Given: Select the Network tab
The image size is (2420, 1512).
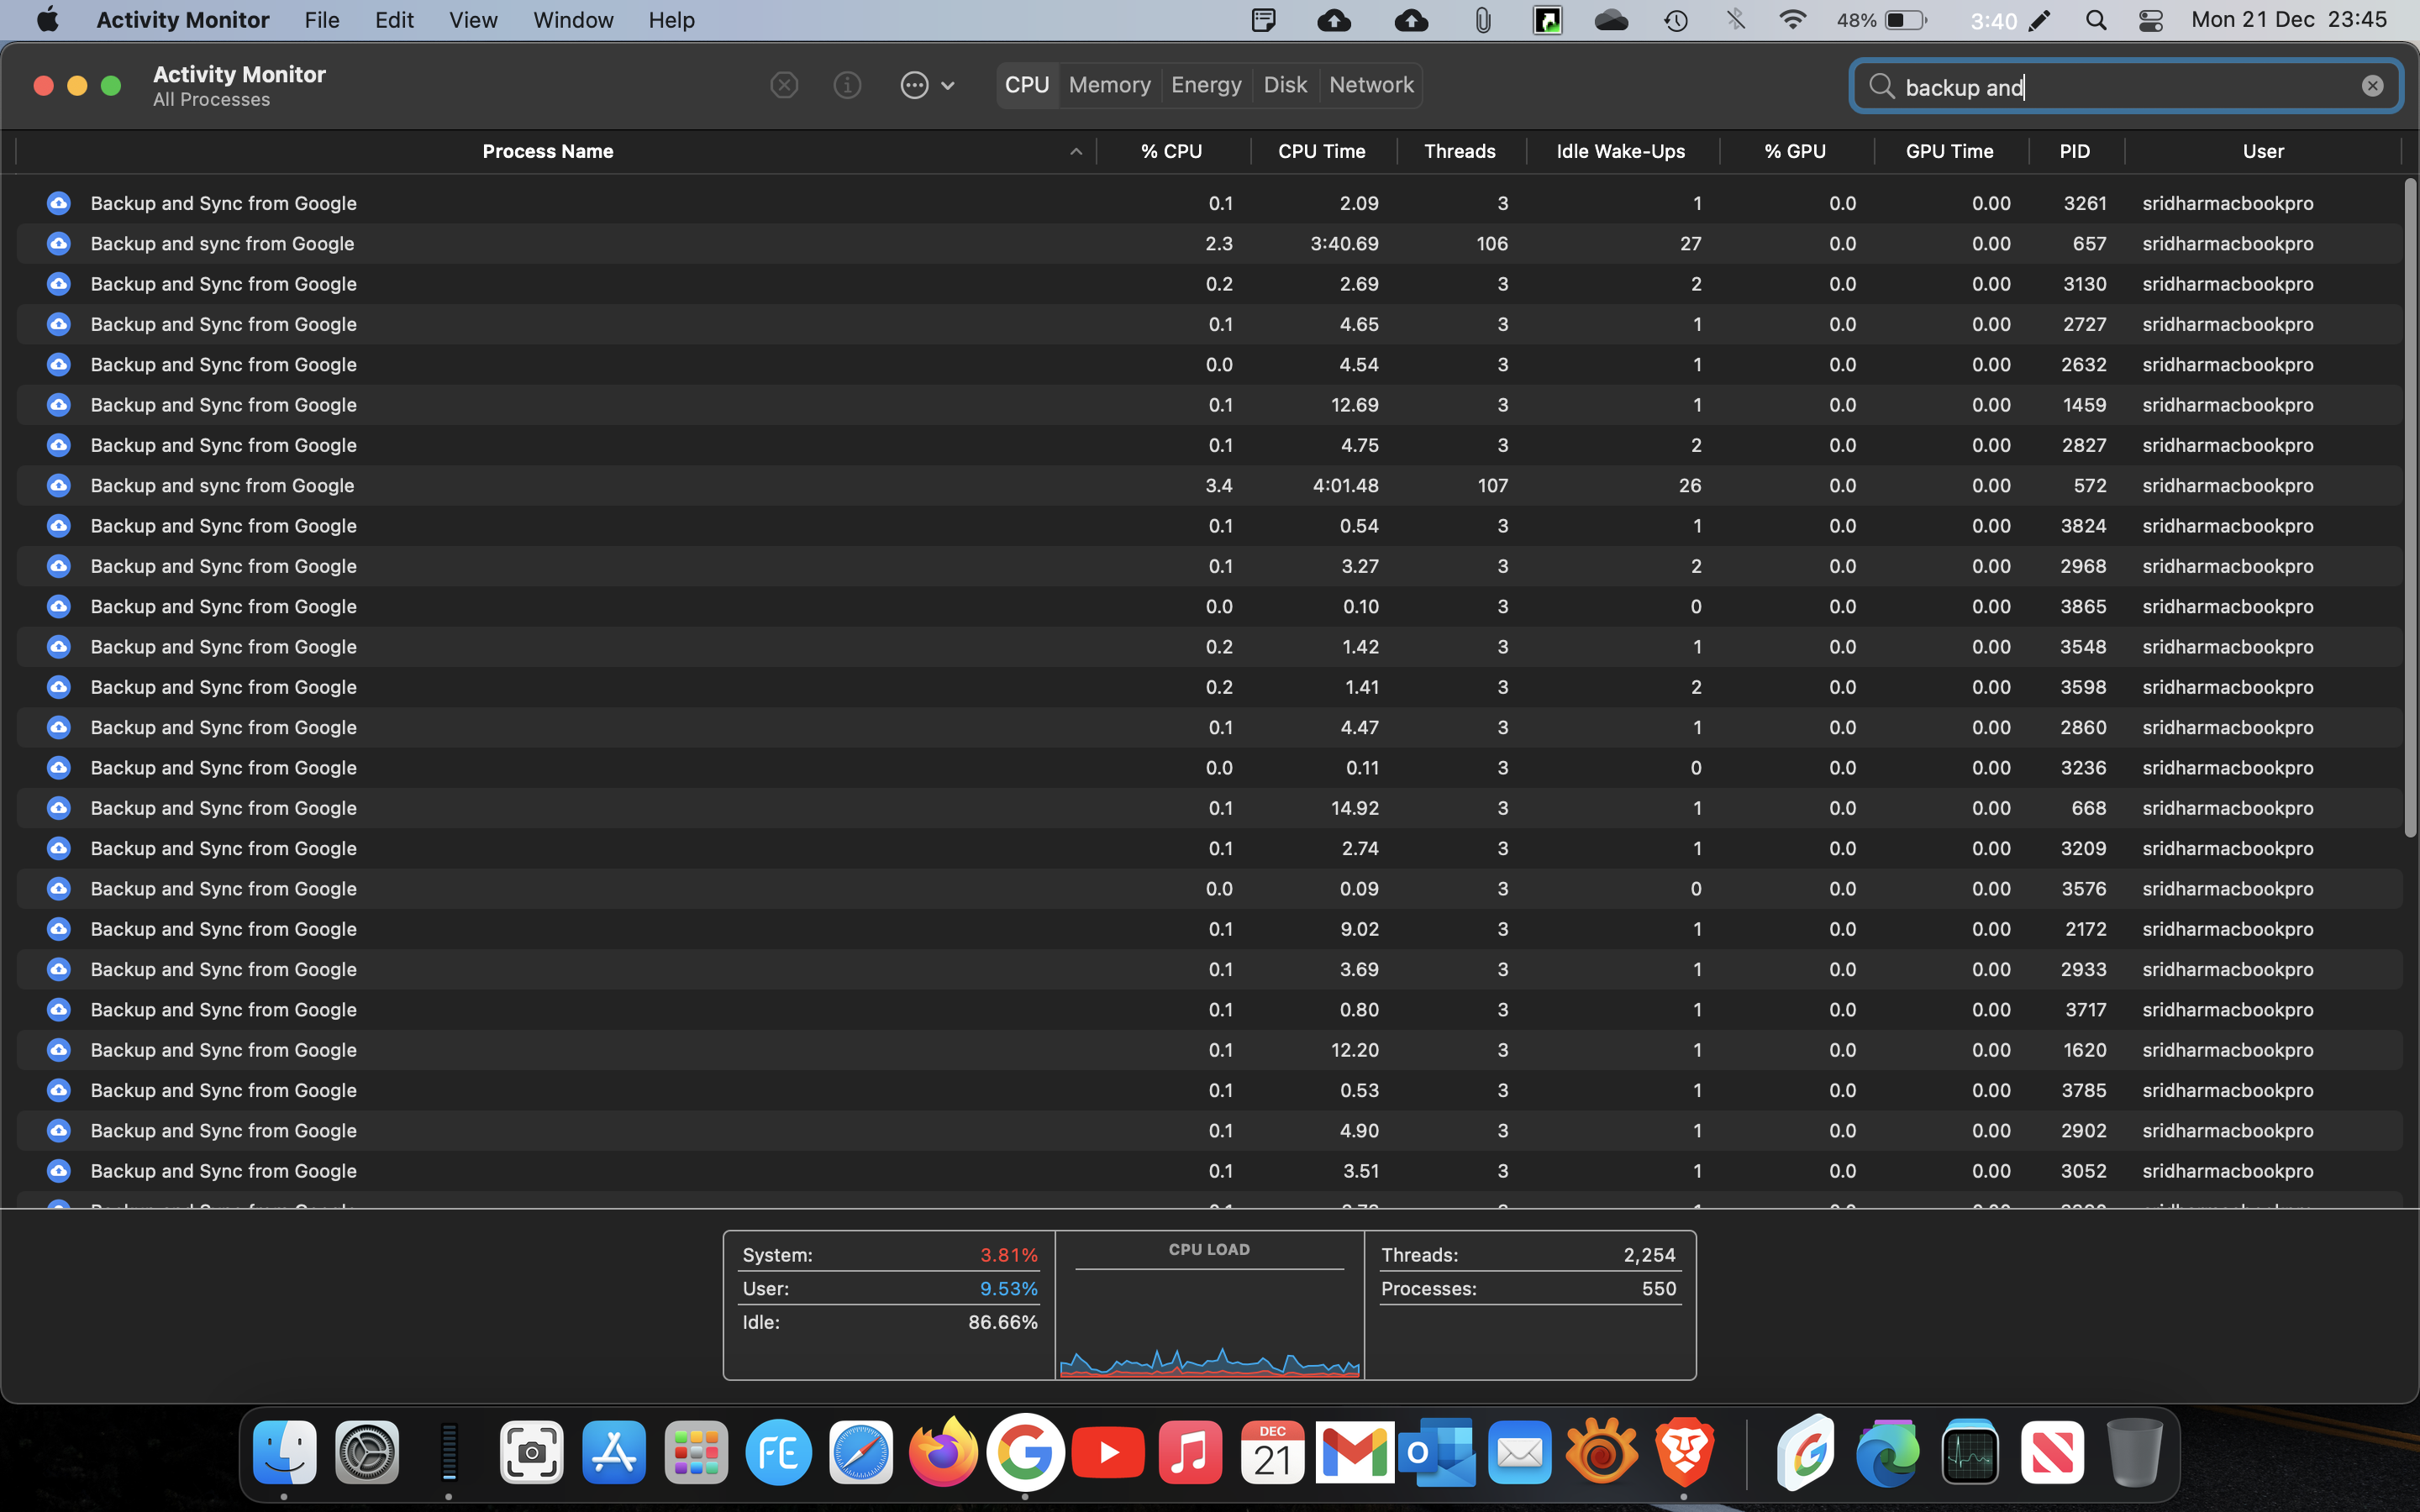Looking at the screenshot, I should pos(1371,85).
